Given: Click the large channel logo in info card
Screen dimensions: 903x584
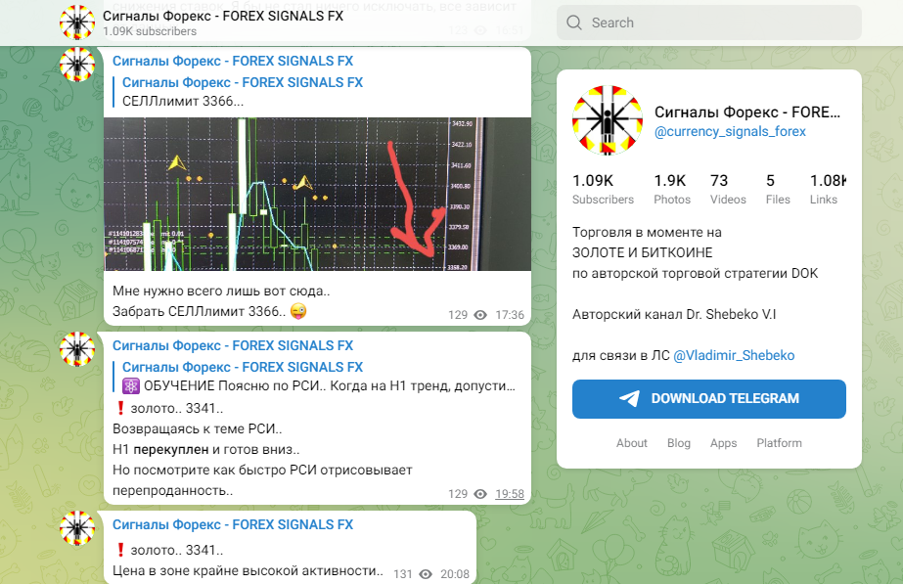Looking at the screenshot, I should (x=607, y=120).
